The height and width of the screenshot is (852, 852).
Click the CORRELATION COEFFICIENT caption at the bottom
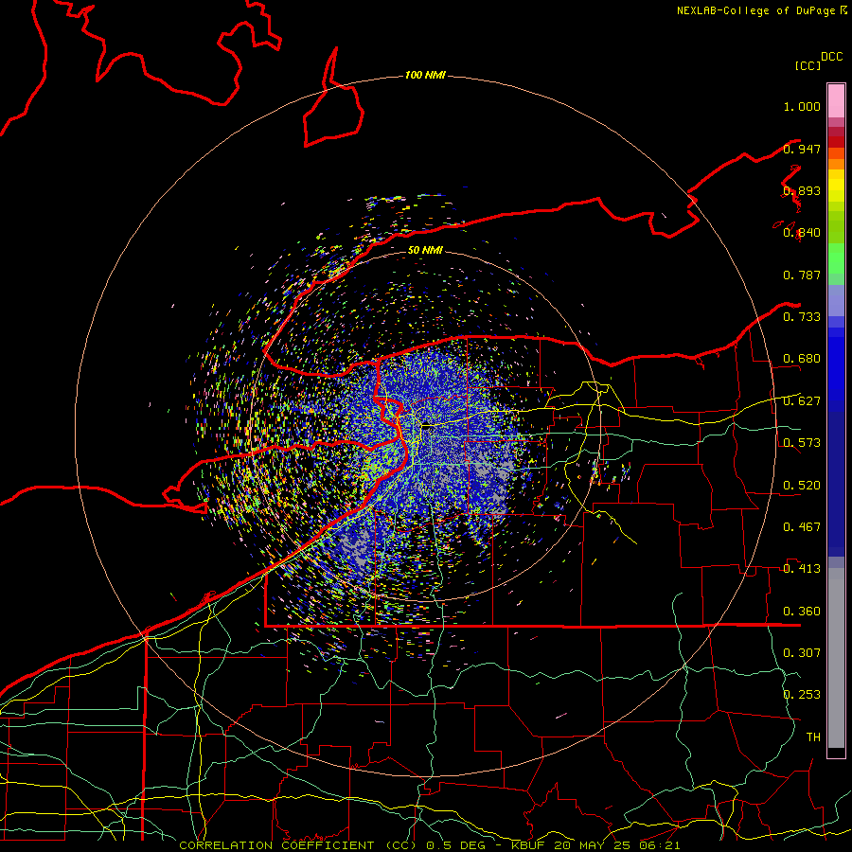(x=429, y=845)
